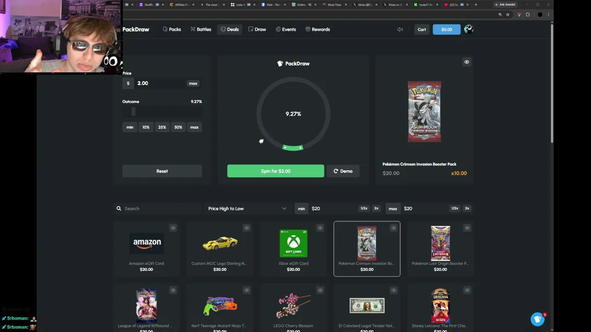Open the Events section
591x332 pixels.
pyautogui.click(x=286, y=30)
